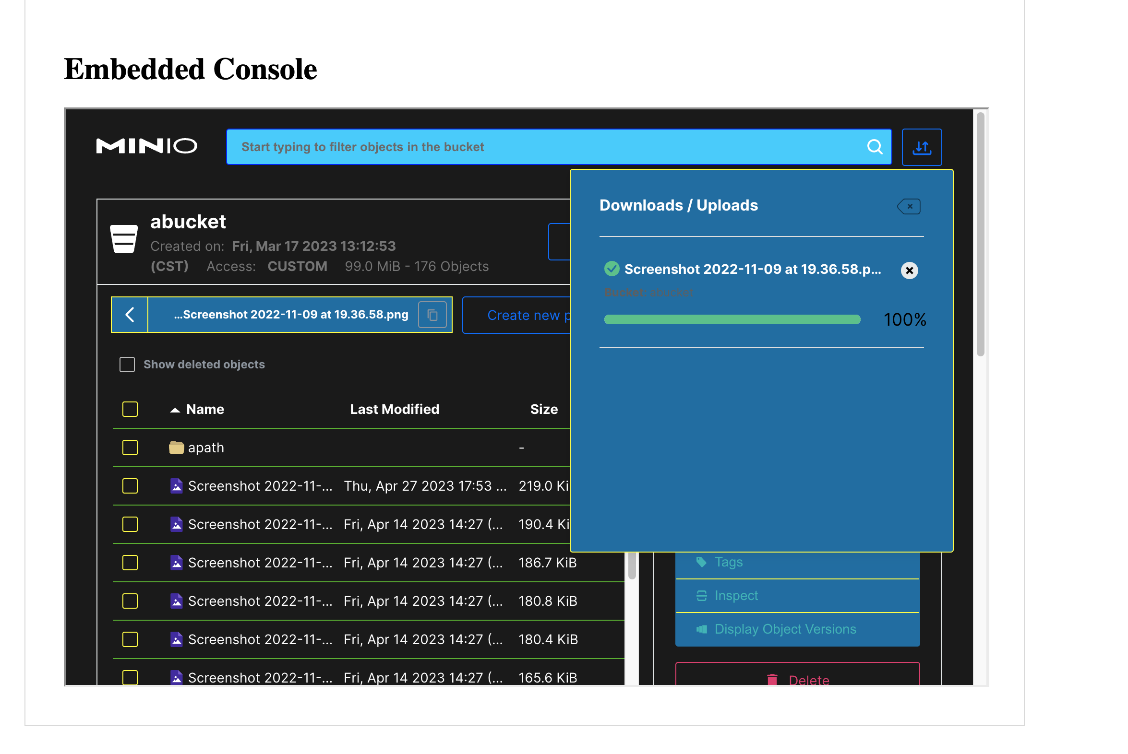The image size is (1128, 754).
Task: Click the 'abucket' bucket title
Action: (x=188, y=222)
